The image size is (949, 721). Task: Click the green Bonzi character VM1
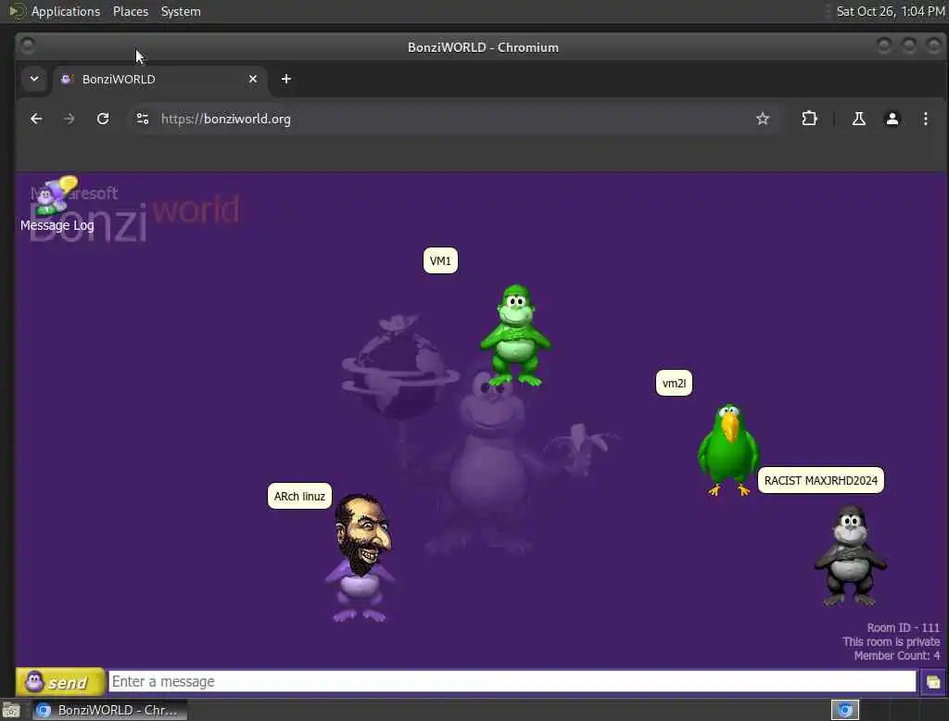[x=515, y=335]
